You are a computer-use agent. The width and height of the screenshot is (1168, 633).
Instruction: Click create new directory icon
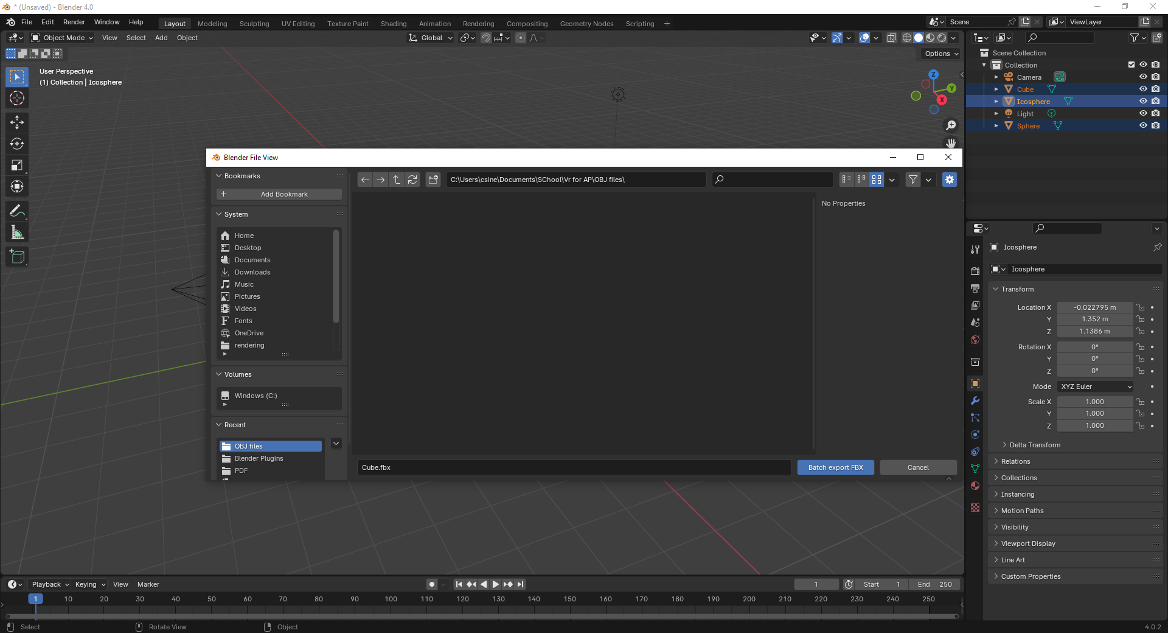pyautogui.click(x=433, y=180)
